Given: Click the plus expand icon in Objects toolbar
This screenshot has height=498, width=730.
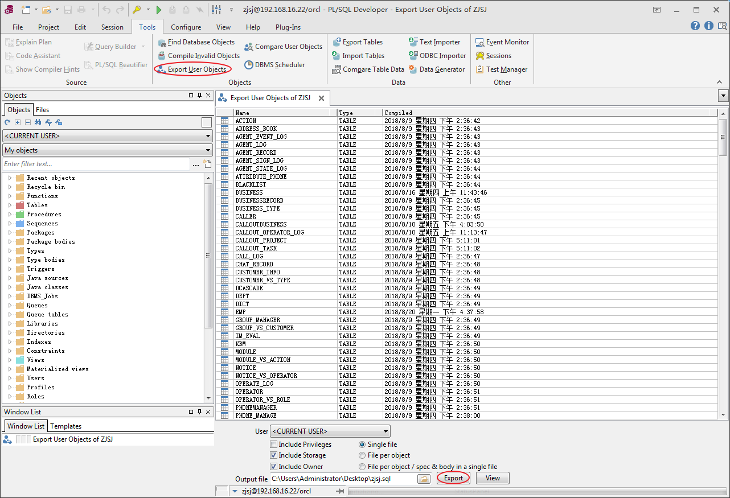Looking at the screenshot, I should coord(18,122).
